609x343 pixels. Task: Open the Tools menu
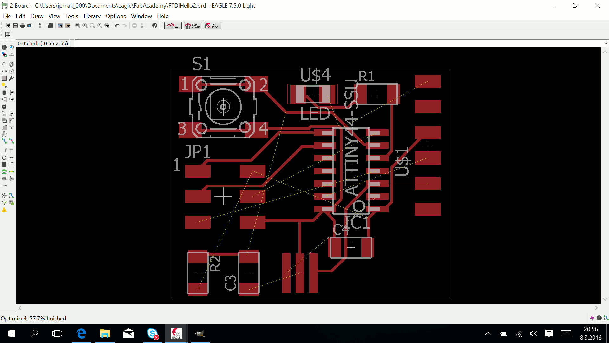point(72,16)
